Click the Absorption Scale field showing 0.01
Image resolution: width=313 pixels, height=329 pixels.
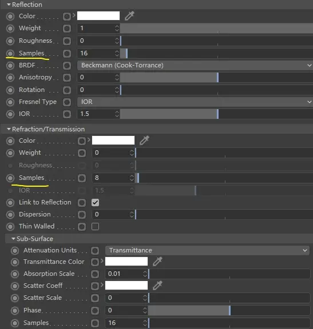(x=124, y=274)
